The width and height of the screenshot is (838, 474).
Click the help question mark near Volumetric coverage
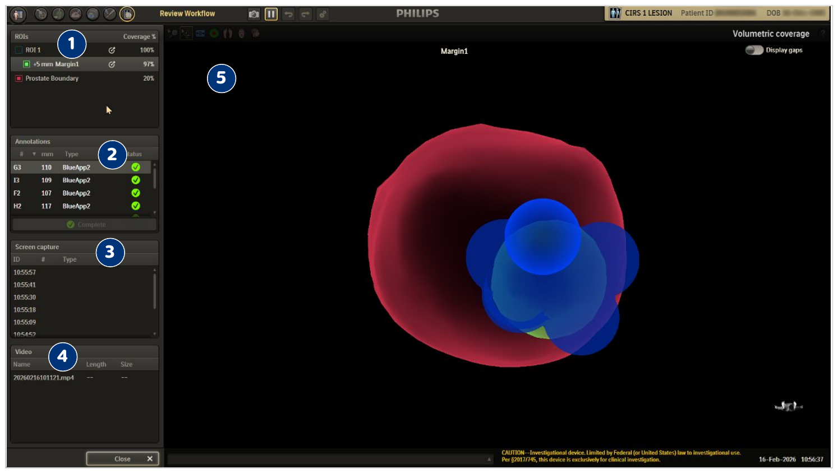823,34
